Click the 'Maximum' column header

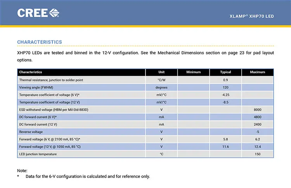tap(257, 72)
